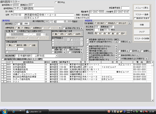Click マスターへ登録 button

[142, 14]
